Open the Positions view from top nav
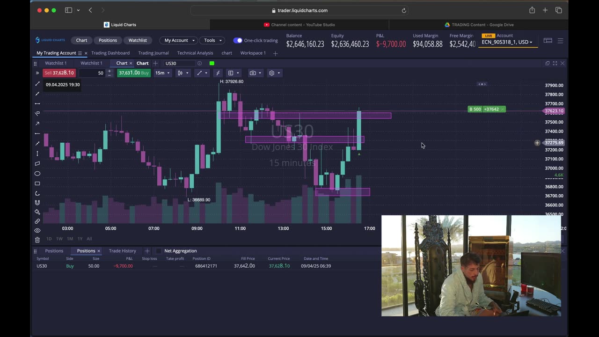599x337 pixels. [x=108, y=40]
